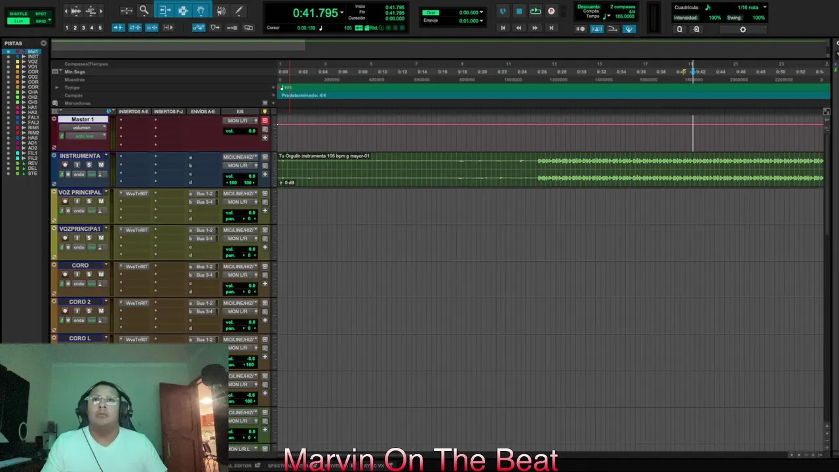839x472 pixels.
Task: Activate Tab to Transients button
Action: (119, 28)
